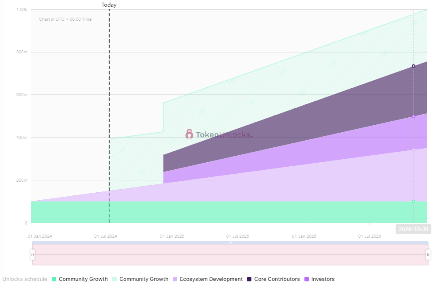Image resolution: width=433 pixels, height=284 pixels.
Task: Click the 01 Jul 2024 x-axis label
Action: click(106, 236)
